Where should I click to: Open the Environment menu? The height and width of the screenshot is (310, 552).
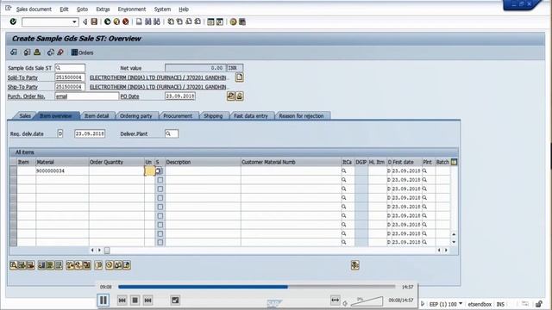(132, 9)
